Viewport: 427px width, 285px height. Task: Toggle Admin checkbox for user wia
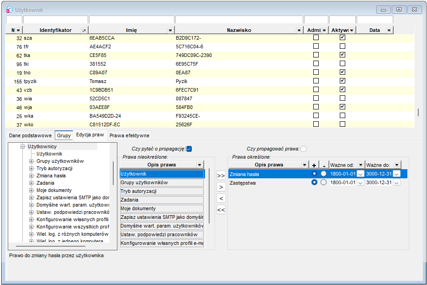[316, 98]
